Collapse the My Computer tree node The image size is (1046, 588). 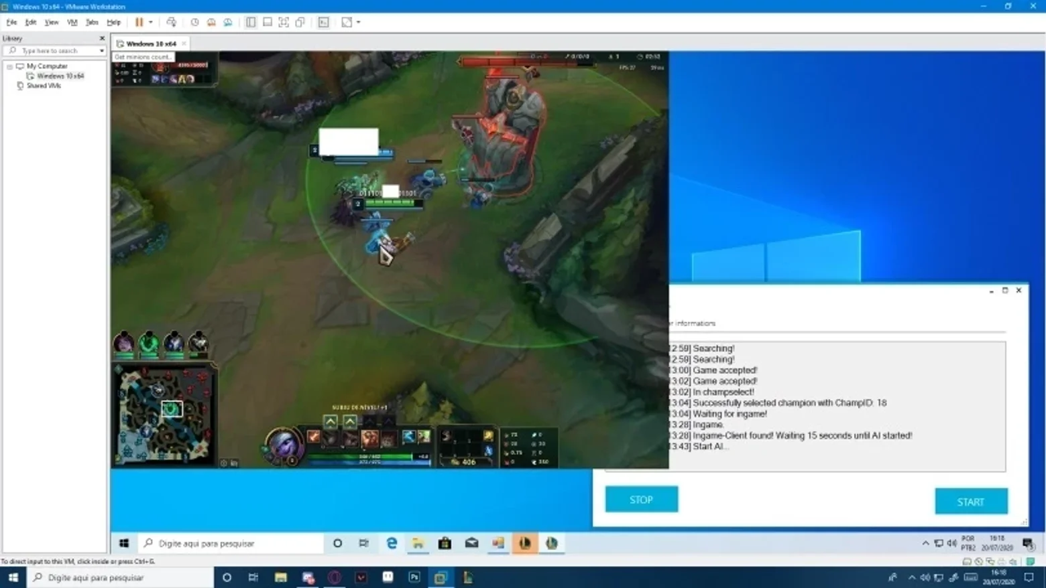(x=9, y=66)
